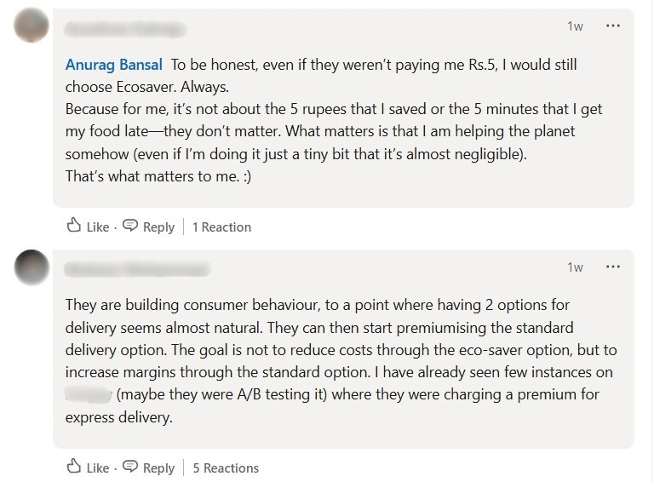Open three-dot menu on Ecosaver comment
The height and width of the screenshot is (482, 654).
(x=612, y=26)
